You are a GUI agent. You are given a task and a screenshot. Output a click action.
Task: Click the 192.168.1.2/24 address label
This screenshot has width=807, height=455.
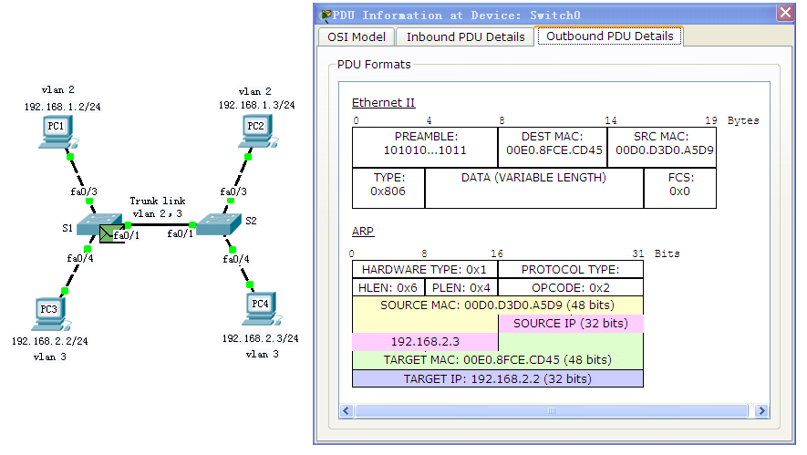point(62,107)
